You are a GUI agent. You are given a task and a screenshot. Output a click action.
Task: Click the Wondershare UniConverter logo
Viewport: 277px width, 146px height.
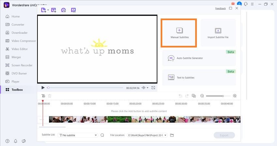click(x=7, y=5)
